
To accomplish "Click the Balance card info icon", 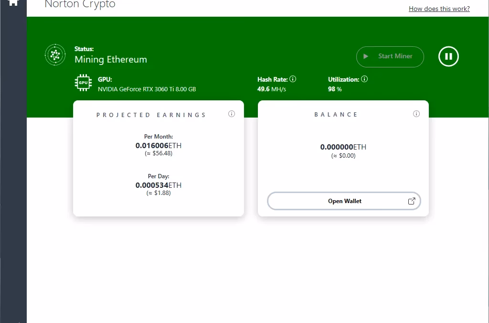I will coord(416,114).
